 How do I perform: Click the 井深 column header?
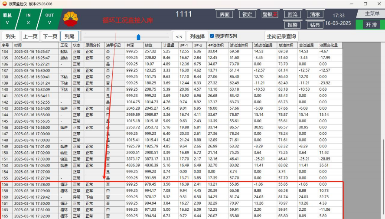pos(134,45)
